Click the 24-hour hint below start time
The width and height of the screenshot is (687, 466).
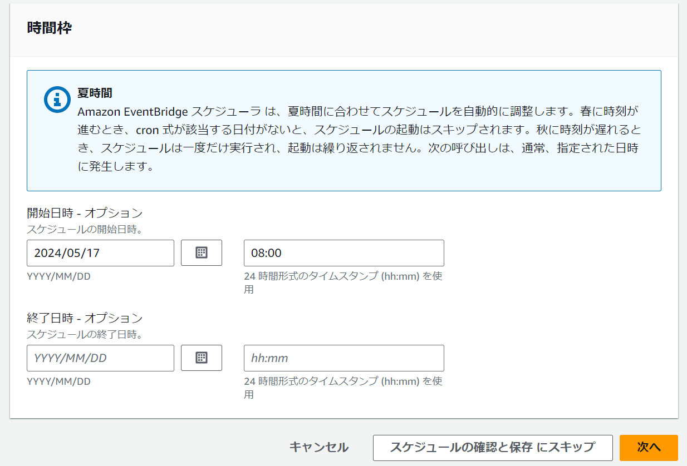[x=343, y=283]
